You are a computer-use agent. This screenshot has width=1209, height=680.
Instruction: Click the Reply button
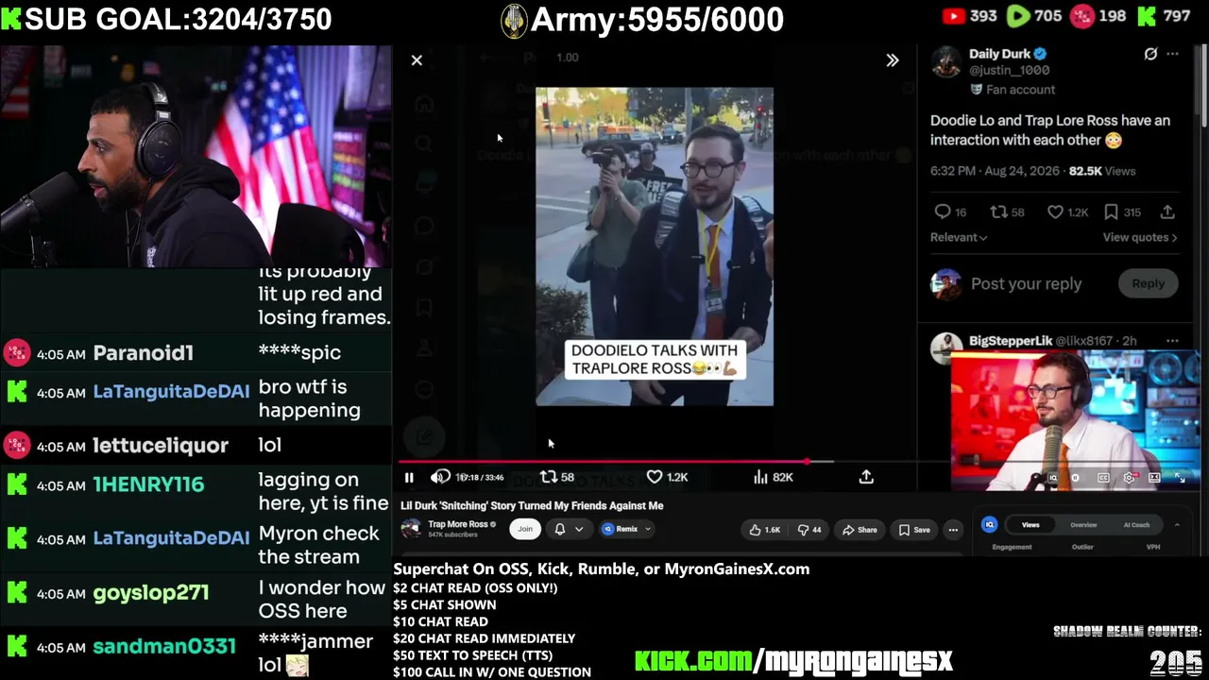1148,283
